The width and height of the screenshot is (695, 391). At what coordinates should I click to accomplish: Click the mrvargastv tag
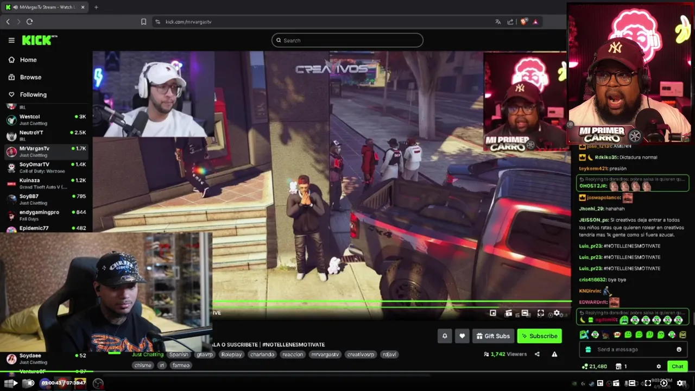(x=325, y=355)
